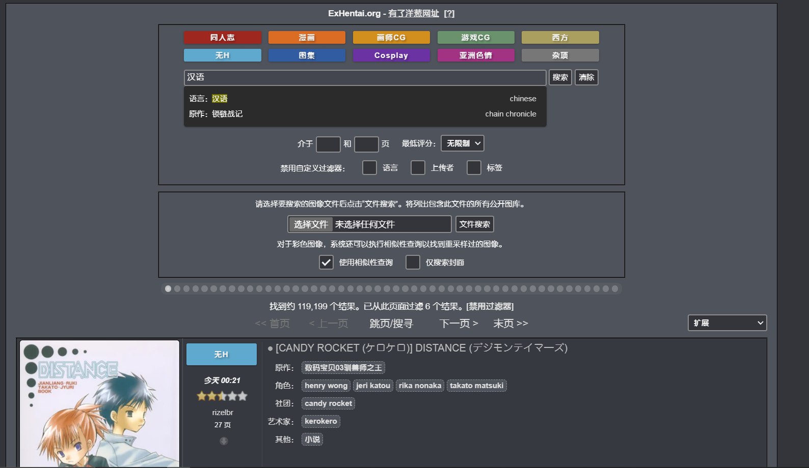
Task: Toggle the 漫画 category filter
Action: [x=307, y=38]
